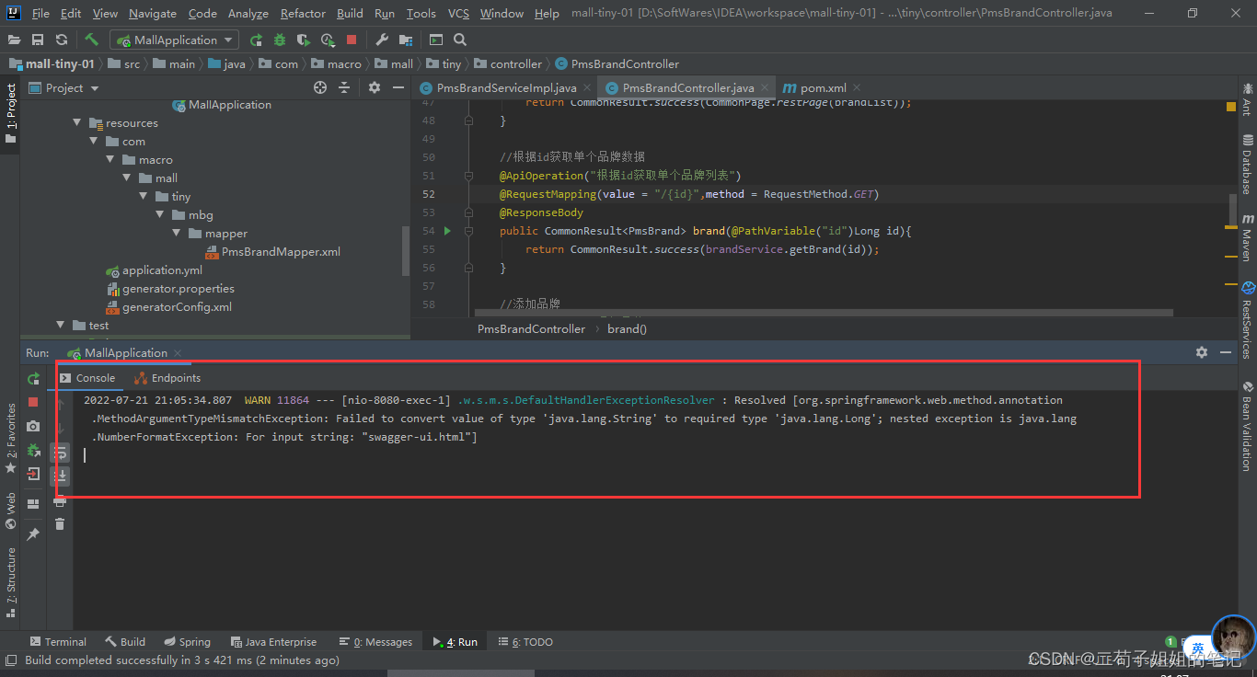Screen dimensions: 1257x677
Task: Build project with the hammer icon
Action: click(91, 40)
